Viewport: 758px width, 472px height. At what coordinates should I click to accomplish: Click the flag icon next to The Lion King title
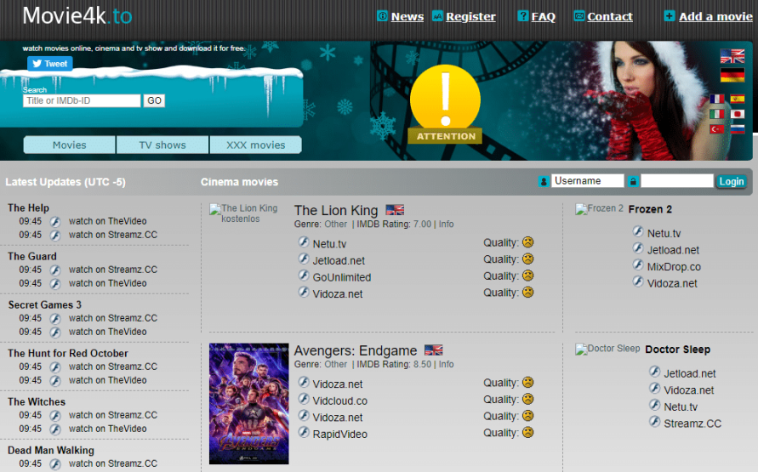395,210
